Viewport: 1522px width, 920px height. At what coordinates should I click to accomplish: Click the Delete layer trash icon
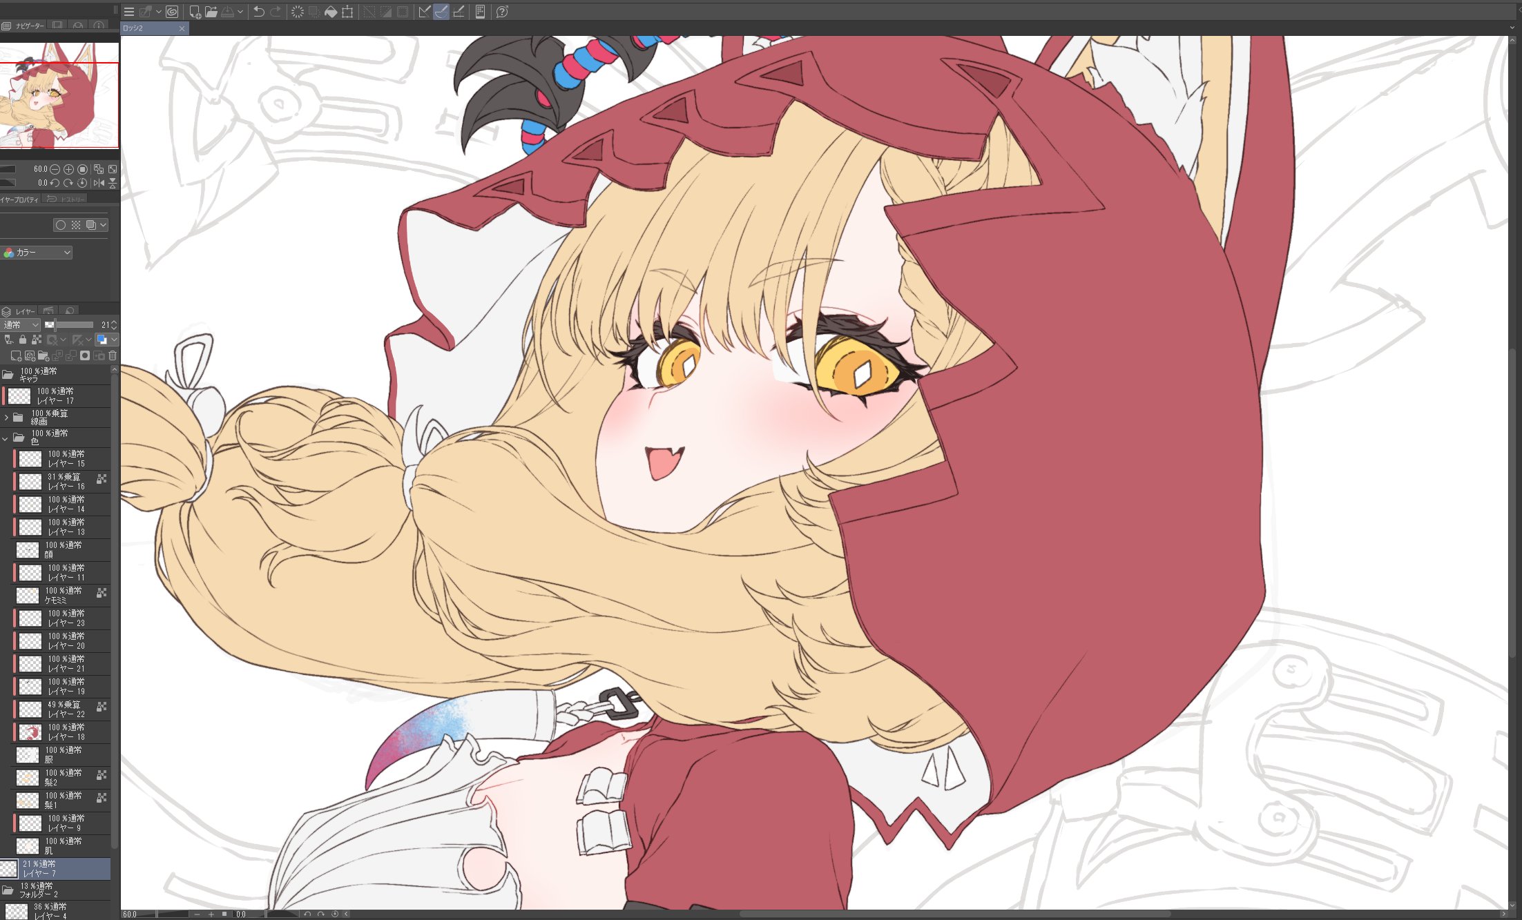(113, 356)
